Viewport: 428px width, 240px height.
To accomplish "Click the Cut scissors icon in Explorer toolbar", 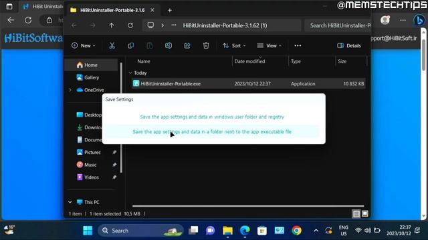I will click(x=112, y=46).
